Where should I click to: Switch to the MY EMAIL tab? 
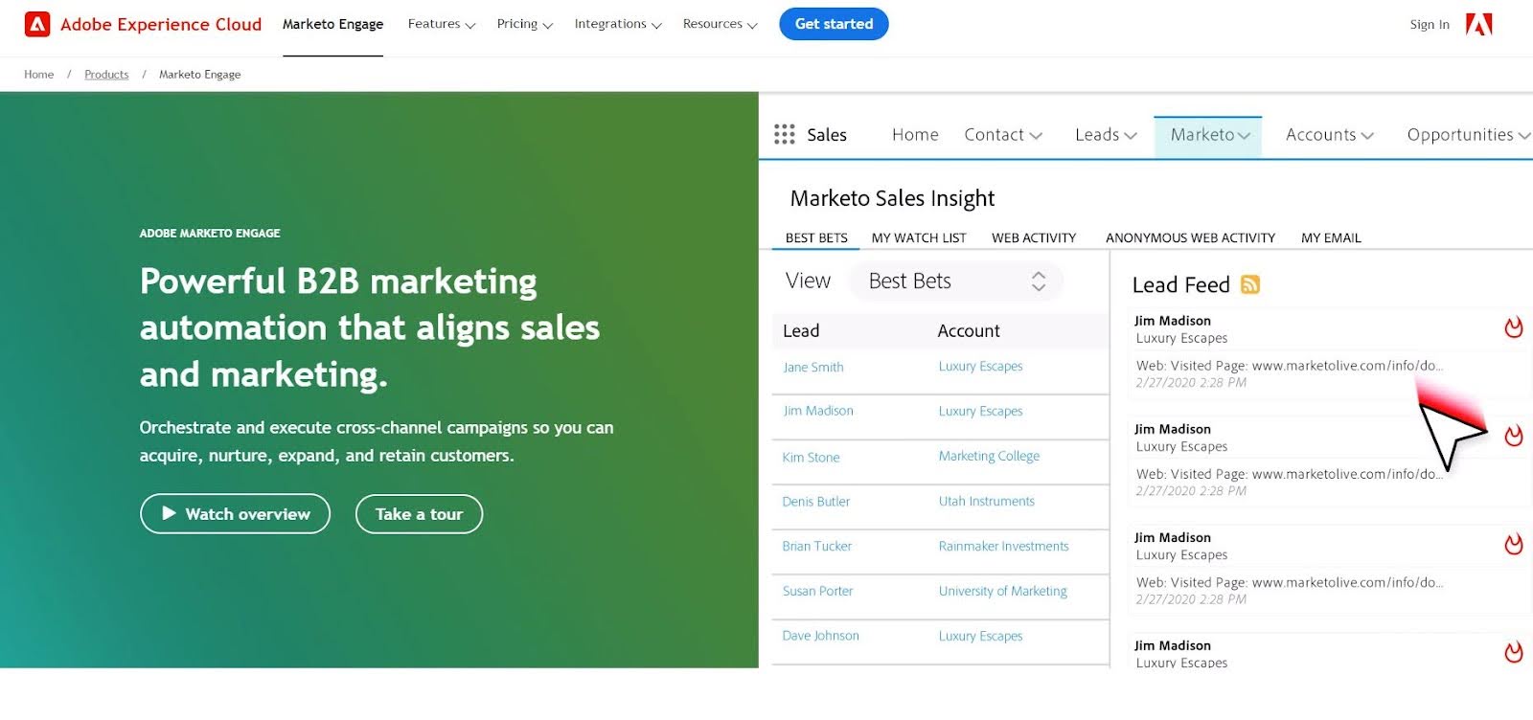(x=1331, y=237)
